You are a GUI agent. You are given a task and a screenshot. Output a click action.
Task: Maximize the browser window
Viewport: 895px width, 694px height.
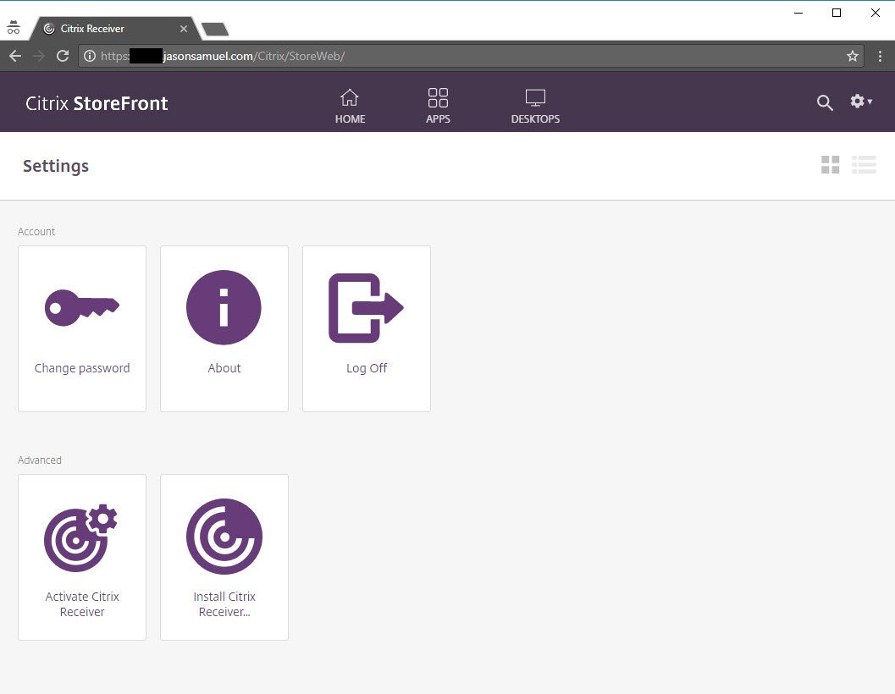click(x=837, y=13)
